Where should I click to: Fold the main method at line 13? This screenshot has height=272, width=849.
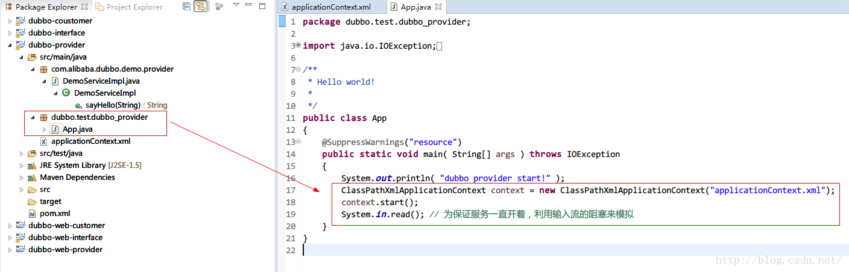298,142
